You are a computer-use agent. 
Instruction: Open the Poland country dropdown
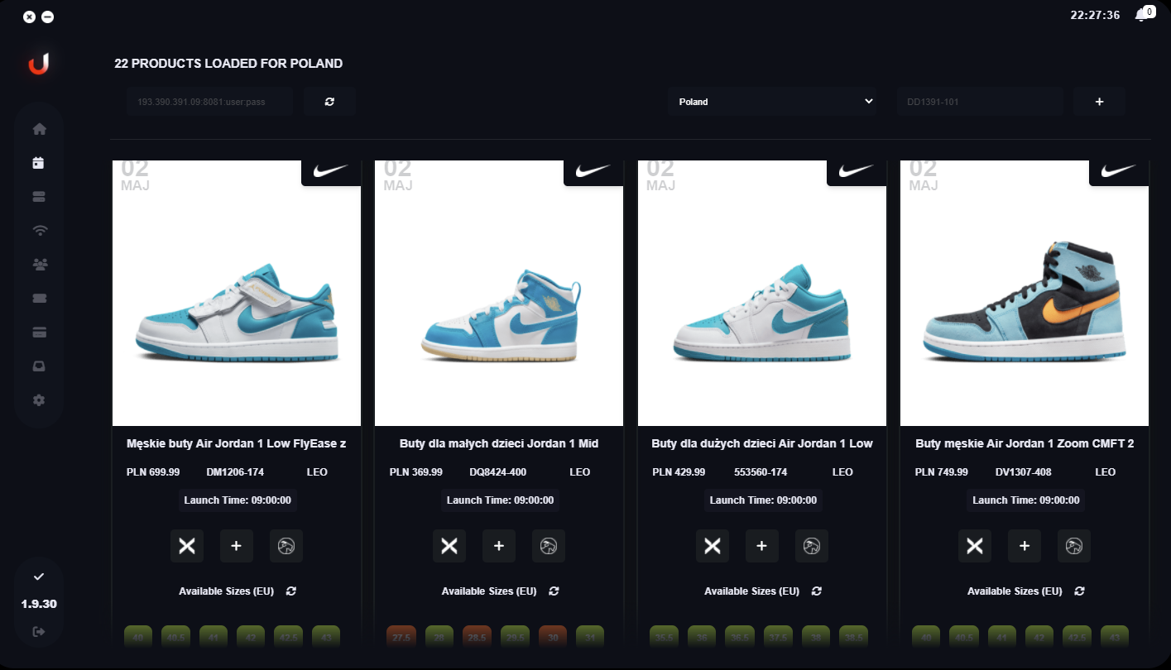(x=772, y=102)
